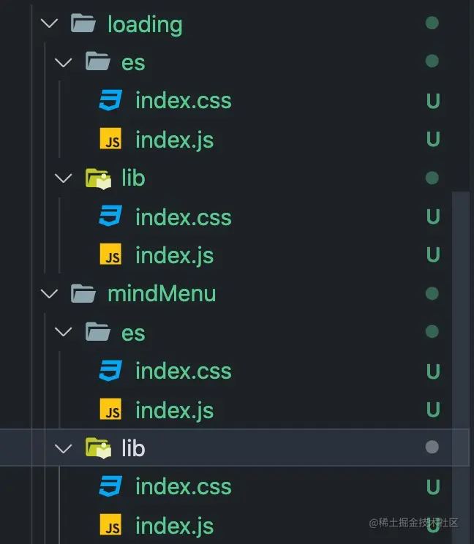474x544 pixels.
Task: Open index.js in the mindMenu/lib folder
Action: [x=174, y=526]
